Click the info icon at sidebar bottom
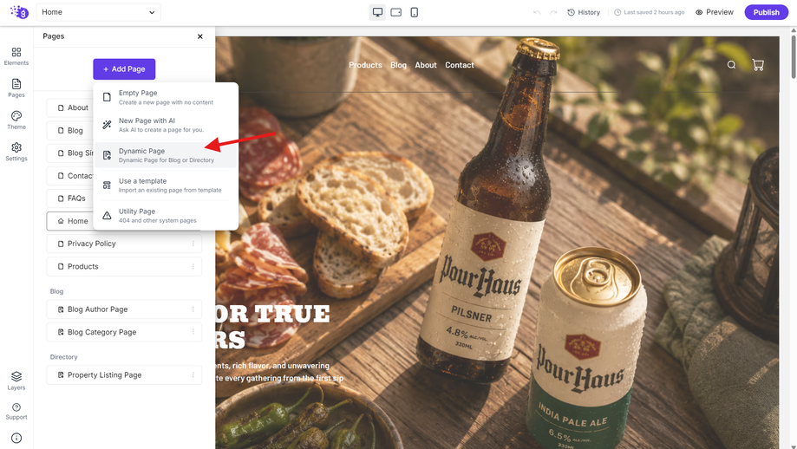Screen dimensions: 797x449 point(16,438)
